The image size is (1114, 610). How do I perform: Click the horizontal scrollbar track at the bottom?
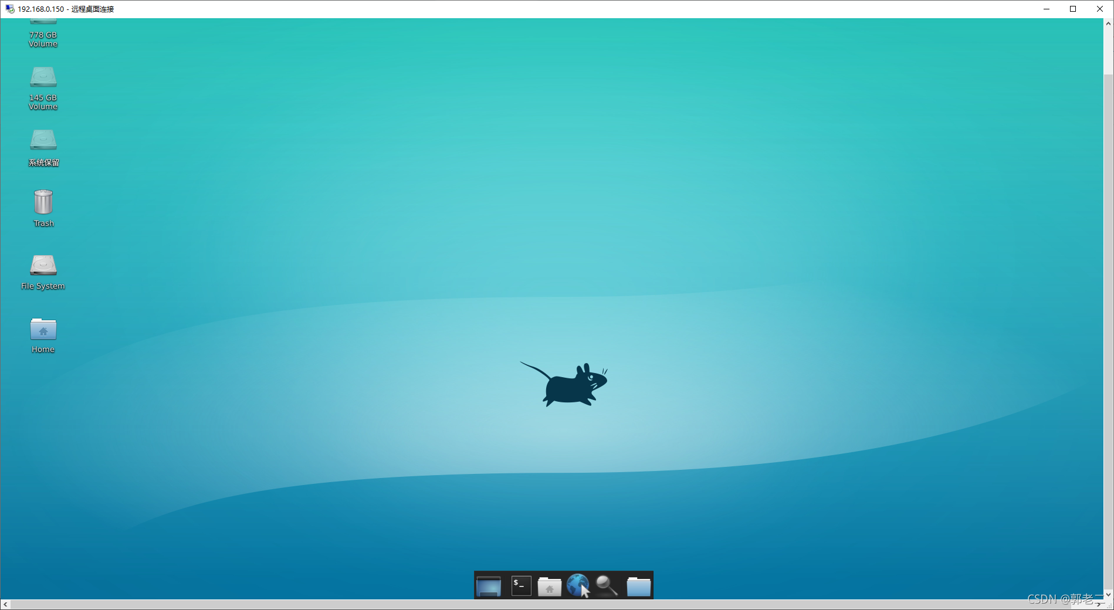552,604
